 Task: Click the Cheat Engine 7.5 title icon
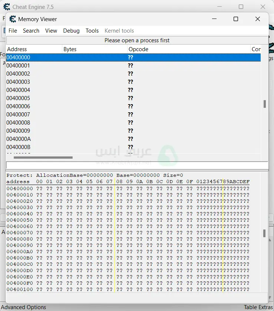7,7
